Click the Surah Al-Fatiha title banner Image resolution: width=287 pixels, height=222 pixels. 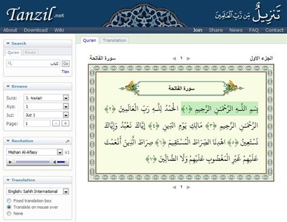(x=182, y=88)
